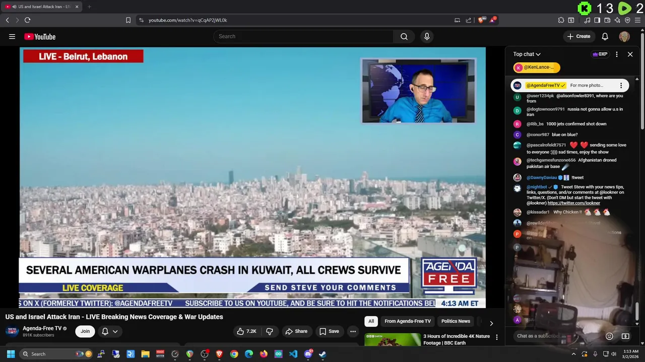The width and height of the screenshot is (645, 362).
Task: Open the Create menu button
Action: pos(578,36)
